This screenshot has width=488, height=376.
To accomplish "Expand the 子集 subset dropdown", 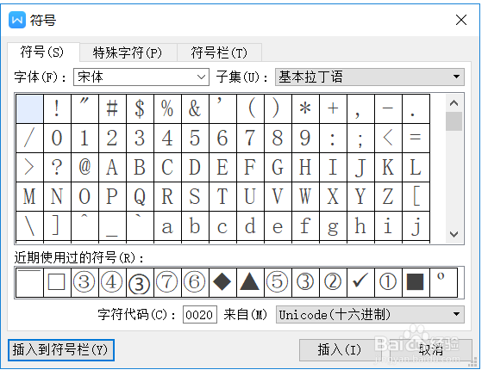I will click(370, 77).
